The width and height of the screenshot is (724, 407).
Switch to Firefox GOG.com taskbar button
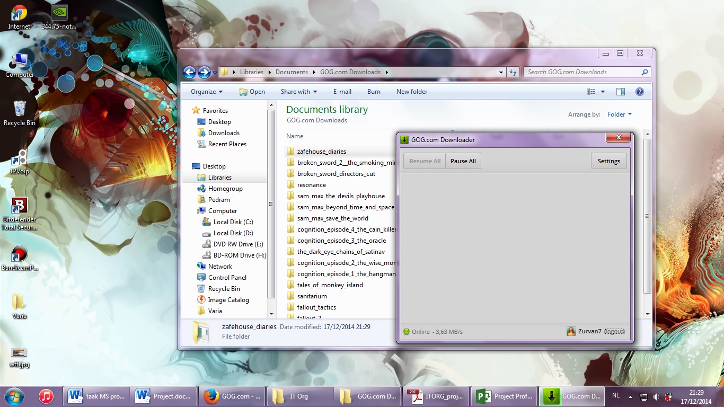click(x=231, y=396)
